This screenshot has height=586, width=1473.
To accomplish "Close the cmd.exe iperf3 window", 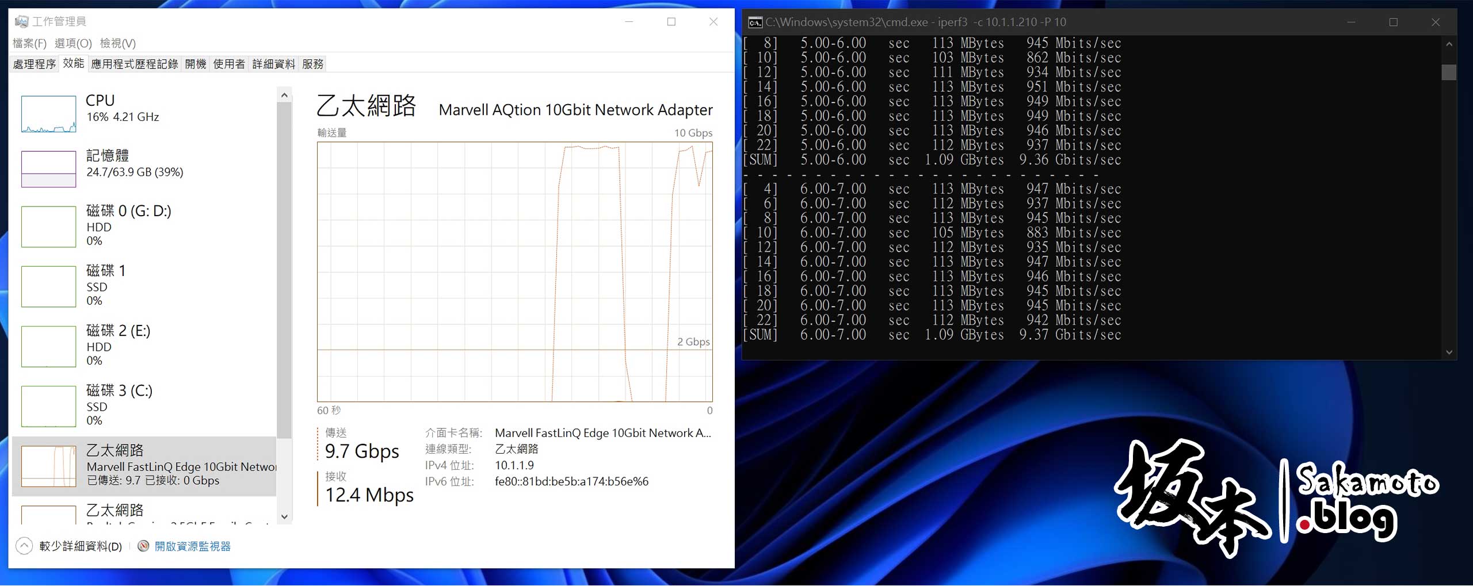I will coord(1436,22).
